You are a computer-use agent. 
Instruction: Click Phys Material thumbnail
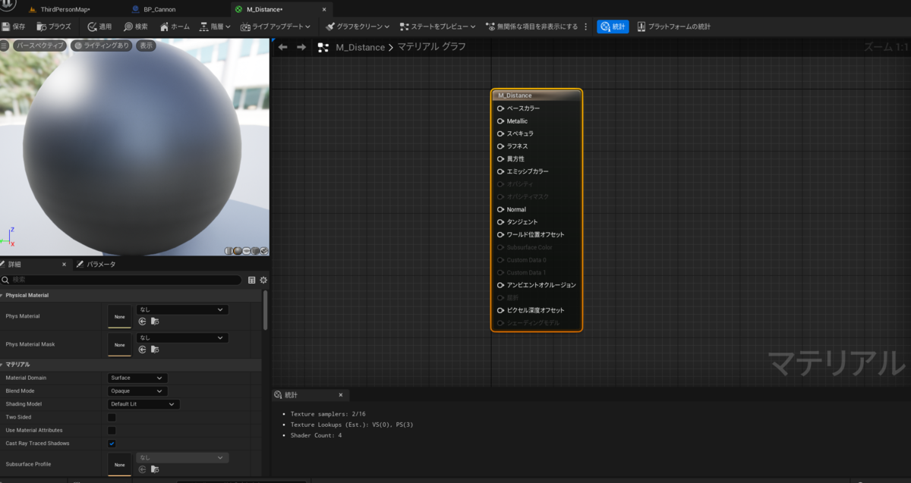coord(119,316)
